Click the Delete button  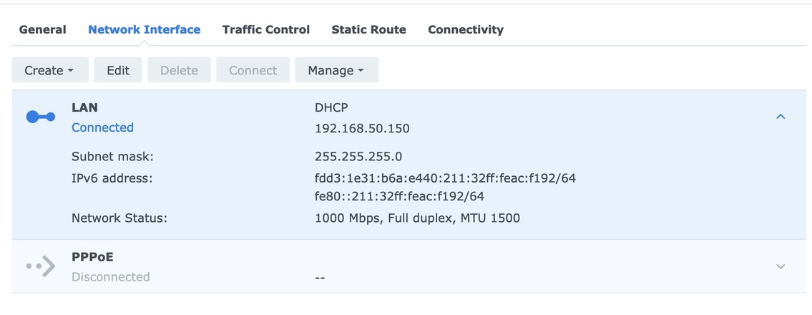pyautogui.click(x=179, y=70)
